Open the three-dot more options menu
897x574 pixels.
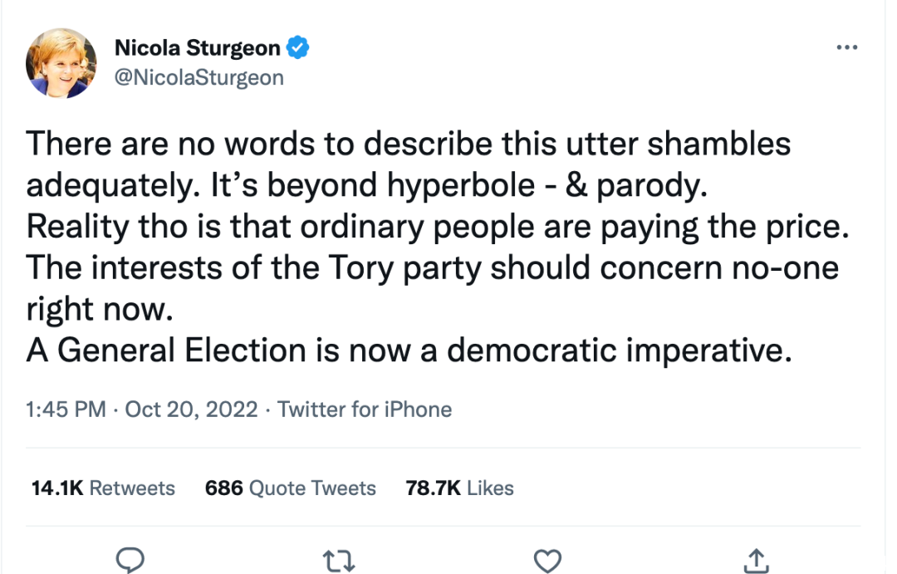click(x=846, y=47)
